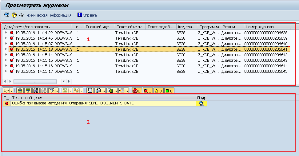This screenshot has width=299, height=156.
Task: Click the horizontal scrollbar under the log tree
Action: pos(35,81)
